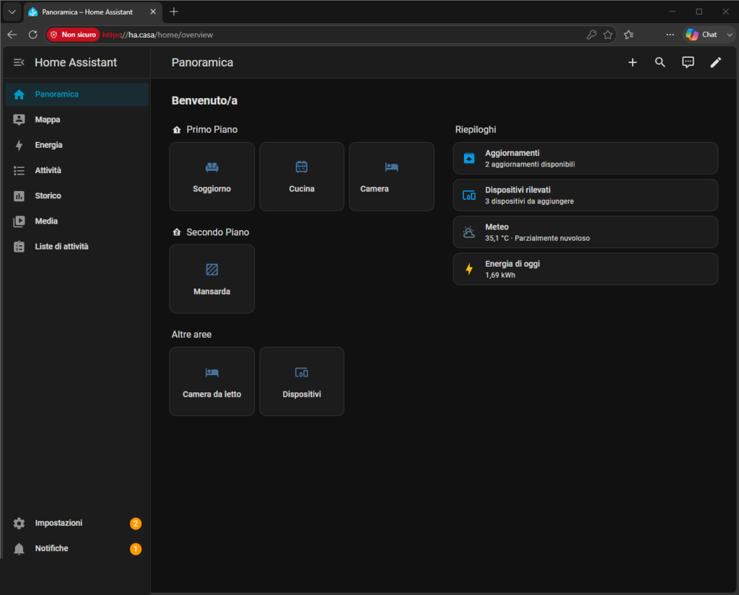Expand the Chat dropdown arrow

(x=730, y=35)
